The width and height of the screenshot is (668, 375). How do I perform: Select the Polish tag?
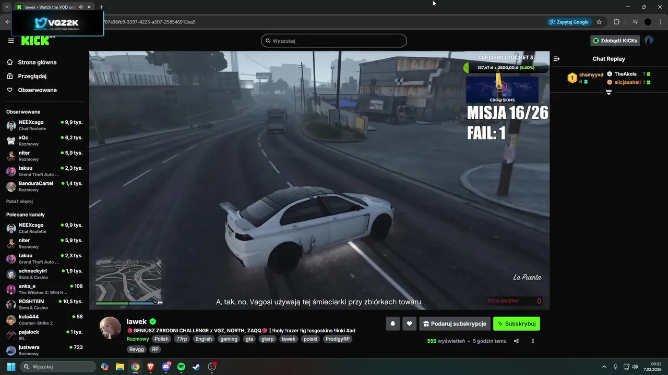click(x=161, y=339)
